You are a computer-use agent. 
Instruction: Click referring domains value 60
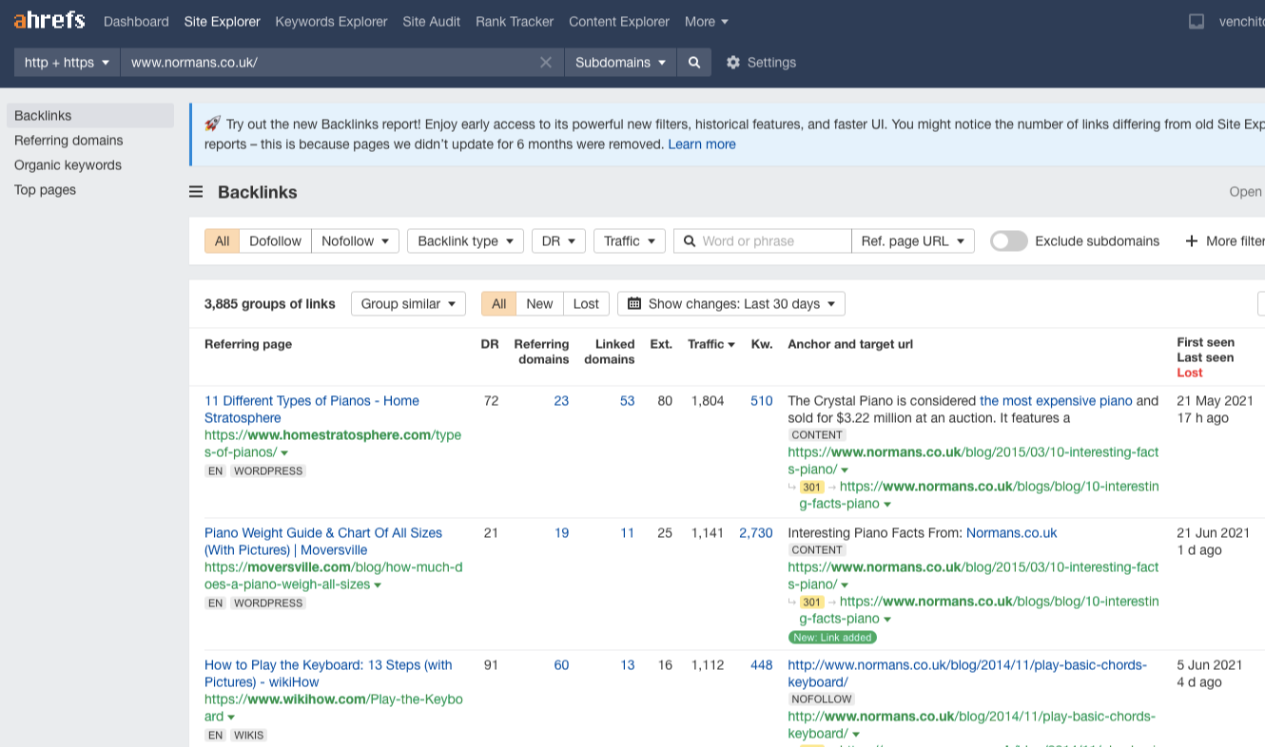[x=561, y=665]
